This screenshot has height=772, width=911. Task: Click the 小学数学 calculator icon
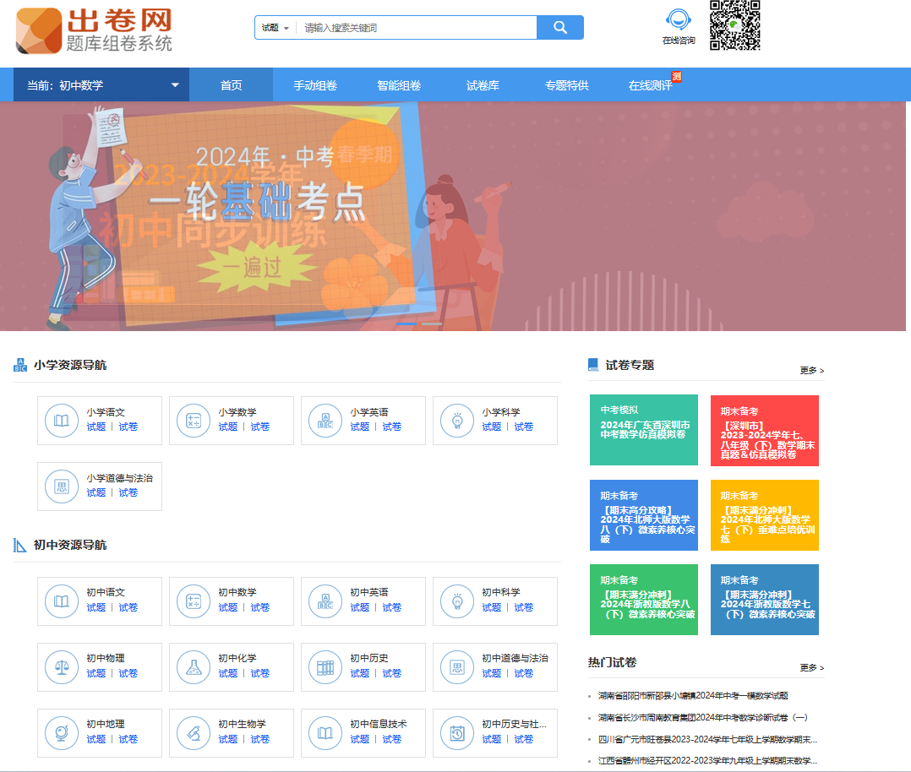[194, 420]
